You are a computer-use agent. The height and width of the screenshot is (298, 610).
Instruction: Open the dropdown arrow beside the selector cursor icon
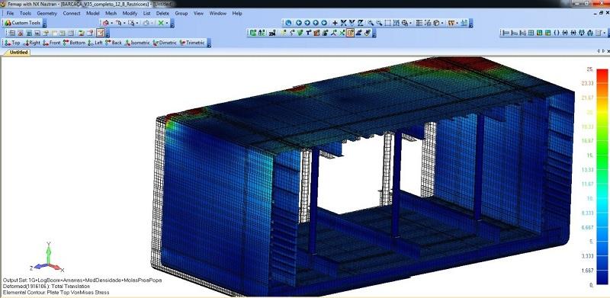(124, 23)
